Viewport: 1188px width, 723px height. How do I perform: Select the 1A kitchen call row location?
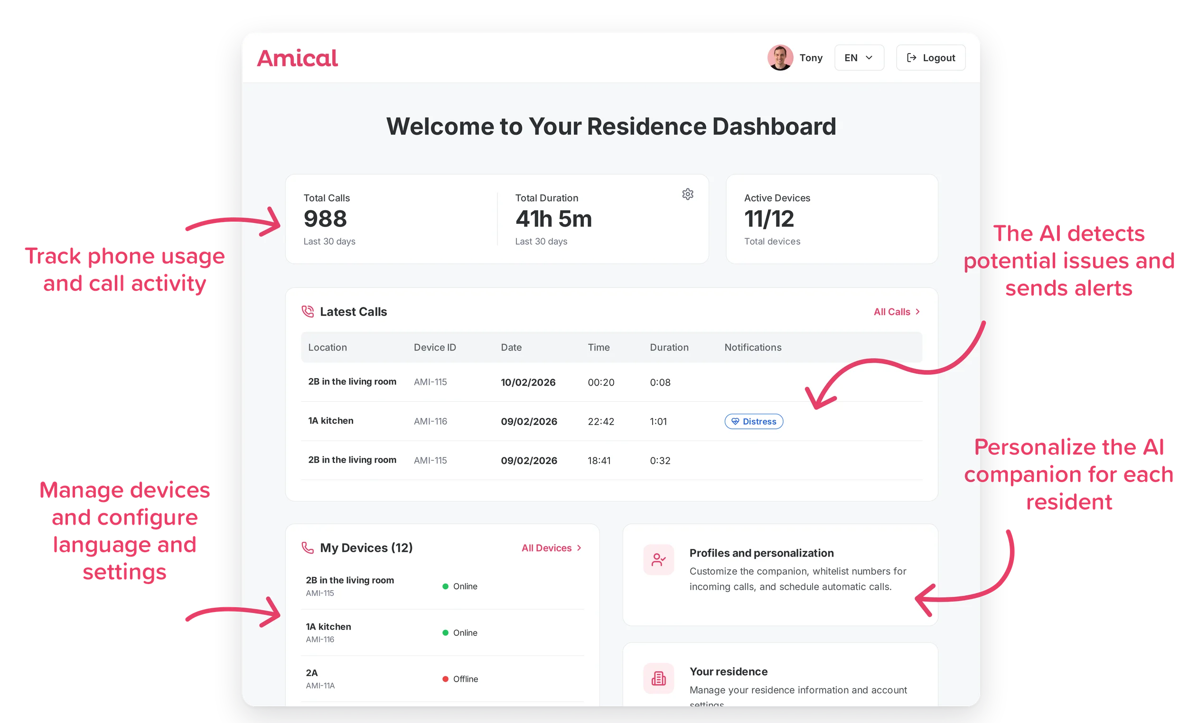331,421
